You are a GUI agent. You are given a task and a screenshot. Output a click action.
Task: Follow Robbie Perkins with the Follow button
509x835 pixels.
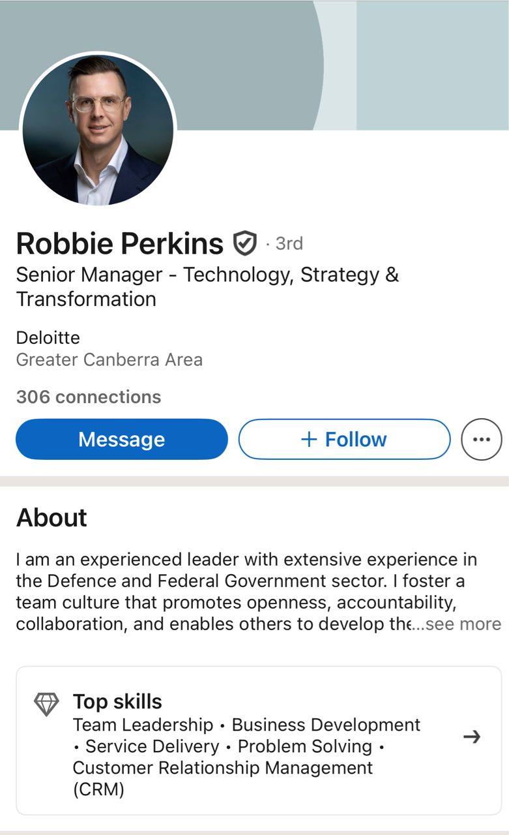coord(344,440)
